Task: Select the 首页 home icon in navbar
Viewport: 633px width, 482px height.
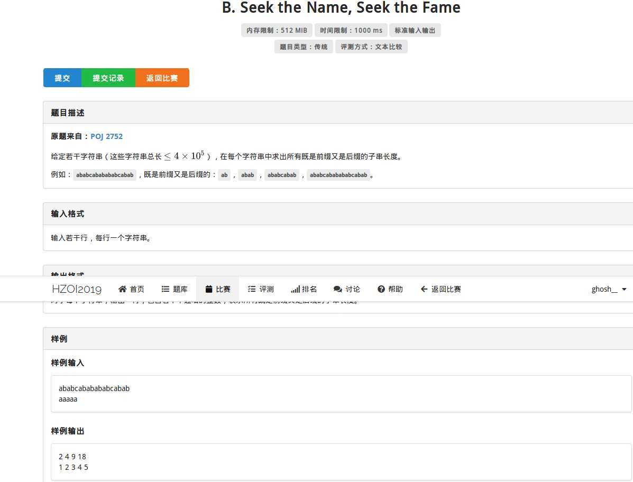Action: point(123,289)
